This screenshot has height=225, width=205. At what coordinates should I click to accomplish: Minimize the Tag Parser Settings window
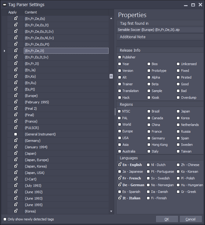pos(186,6)
